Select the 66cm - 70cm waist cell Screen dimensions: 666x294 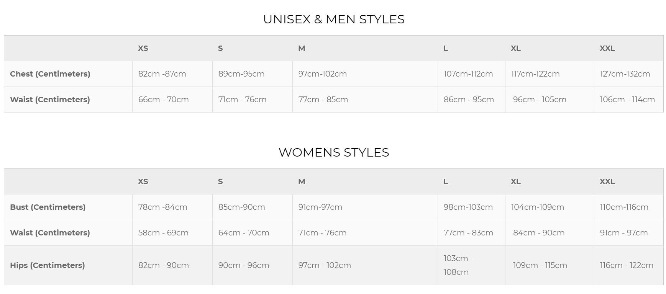coord(164,100)
